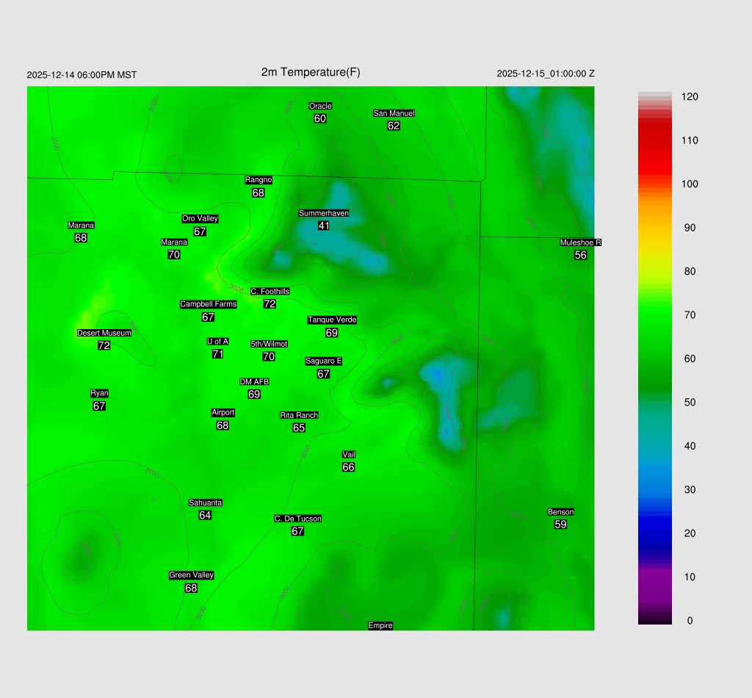Click the 41 degree reading under Summerhaven
Screen dimensions: 752x698
[323, 226]
